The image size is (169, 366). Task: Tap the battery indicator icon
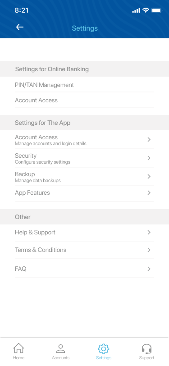coord(157,10)
